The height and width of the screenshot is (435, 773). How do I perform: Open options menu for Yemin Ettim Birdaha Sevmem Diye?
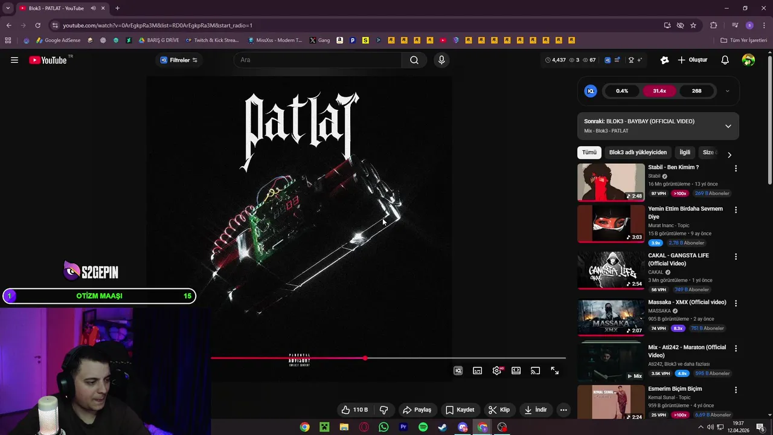[736, 210]
